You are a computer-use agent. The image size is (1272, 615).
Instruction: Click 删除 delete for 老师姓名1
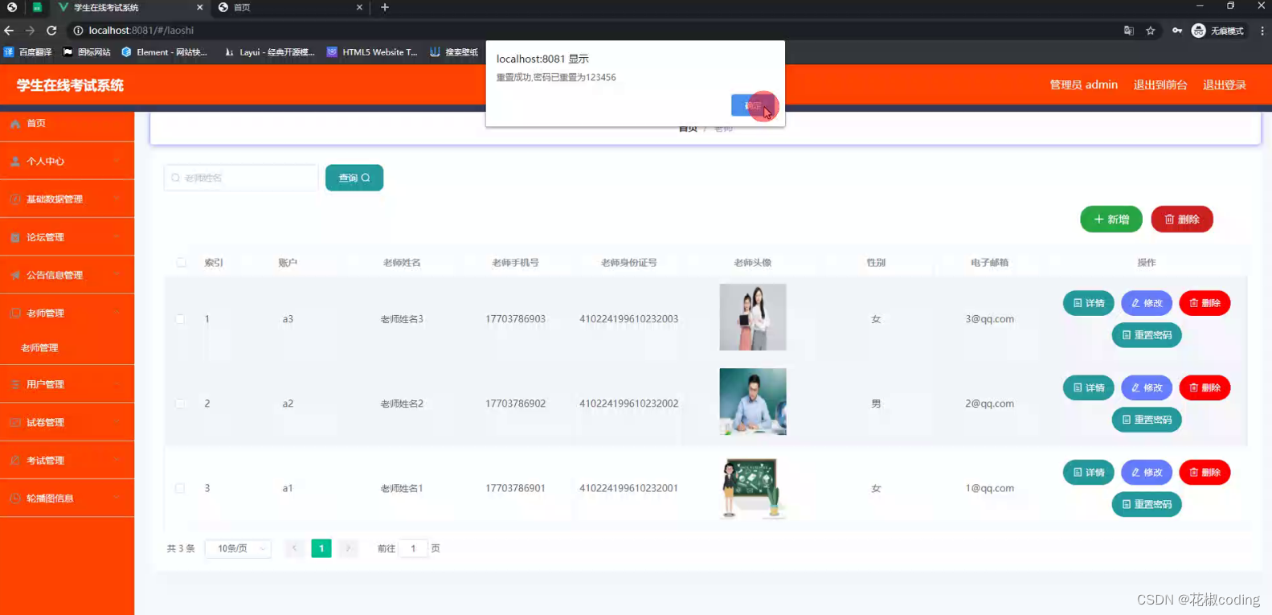tap(1205, 472)
